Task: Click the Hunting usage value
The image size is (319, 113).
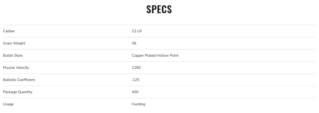Action: pos(139,104)
